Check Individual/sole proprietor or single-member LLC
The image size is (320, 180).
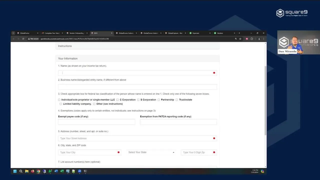[59, 100]
